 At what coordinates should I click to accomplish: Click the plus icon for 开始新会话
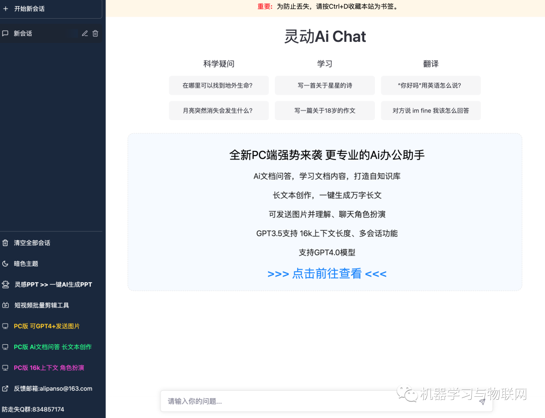coord(6,9)
